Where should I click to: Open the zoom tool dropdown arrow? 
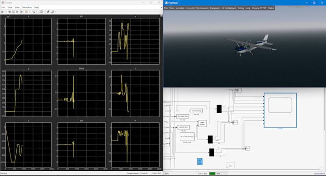click(x=36, y=12)
